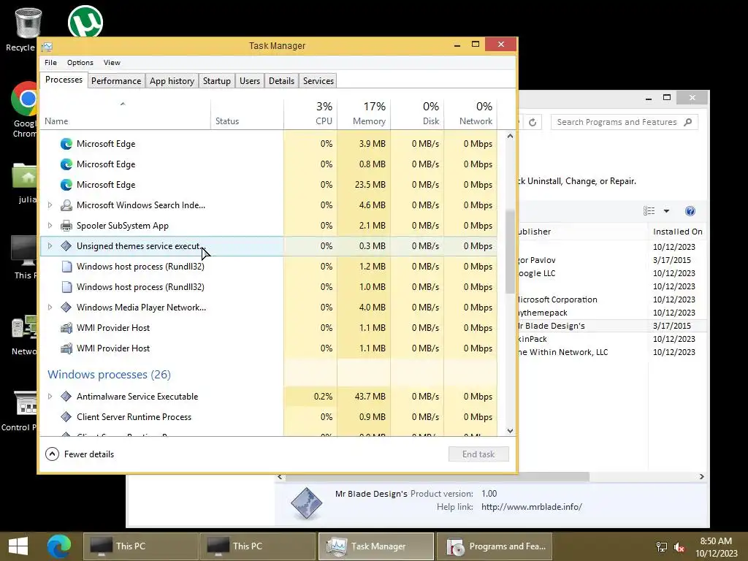Sort processes by the Name column
The height and width of the screenshot is (561, 748).
125,115
